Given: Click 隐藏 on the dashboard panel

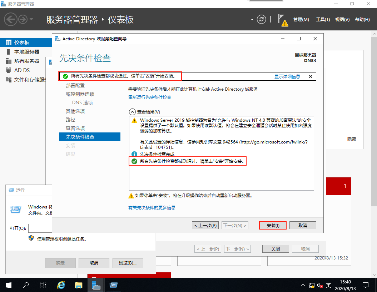Looking at the screenshot, I should click(x=352, y=139).
